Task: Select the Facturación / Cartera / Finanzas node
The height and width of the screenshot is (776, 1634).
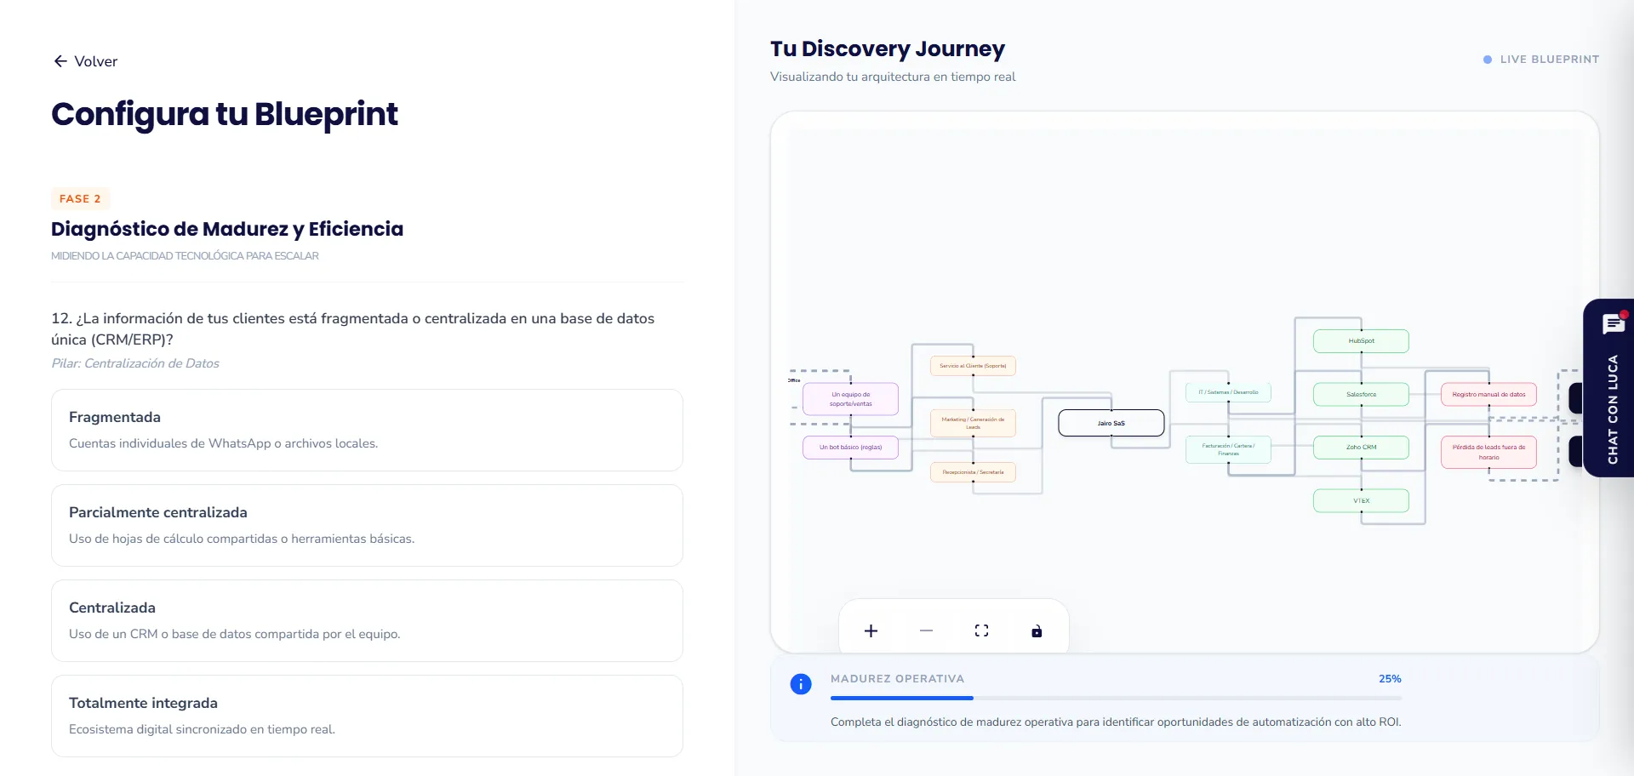Action: [1228, 449]
